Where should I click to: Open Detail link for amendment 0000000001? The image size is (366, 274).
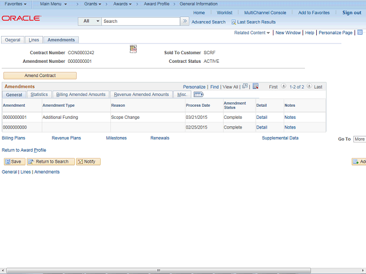262,117
